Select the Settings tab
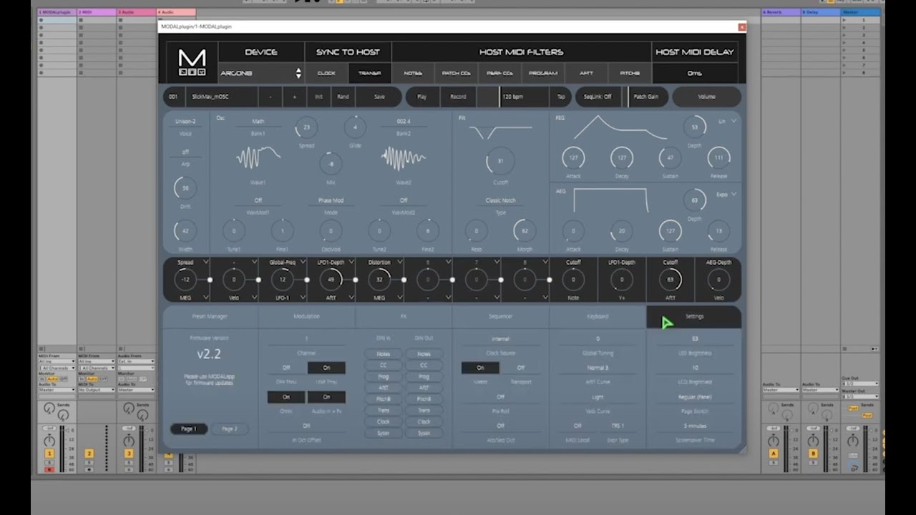 [x=694, y=316]
